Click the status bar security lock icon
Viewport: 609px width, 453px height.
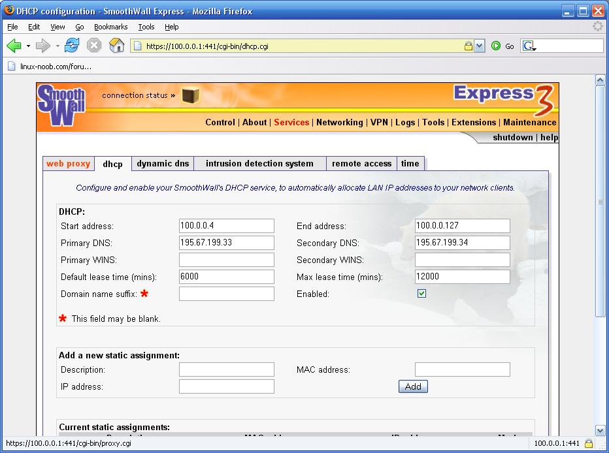tap(589, 443)
